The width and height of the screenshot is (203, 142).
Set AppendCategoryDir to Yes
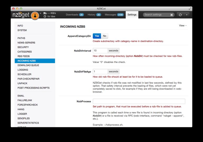click(97, 36)
